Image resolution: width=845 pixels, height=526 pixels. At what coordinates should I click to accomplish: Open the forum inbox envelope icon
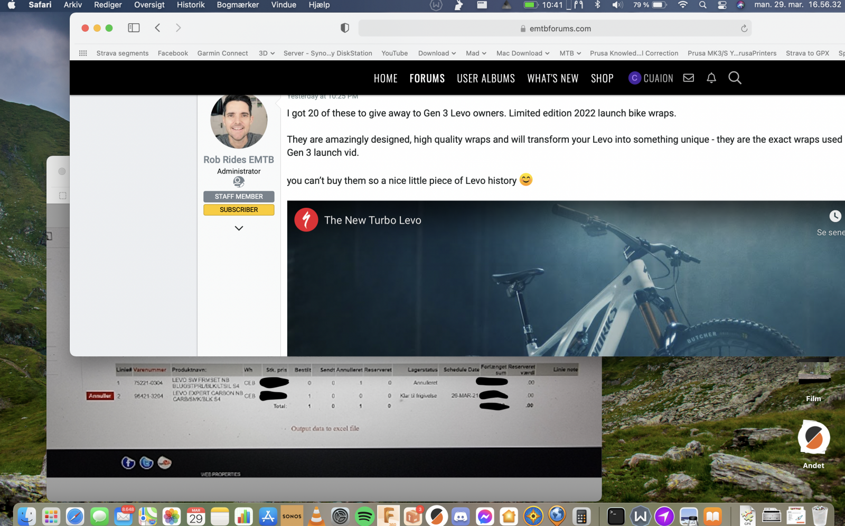[688, 78]
